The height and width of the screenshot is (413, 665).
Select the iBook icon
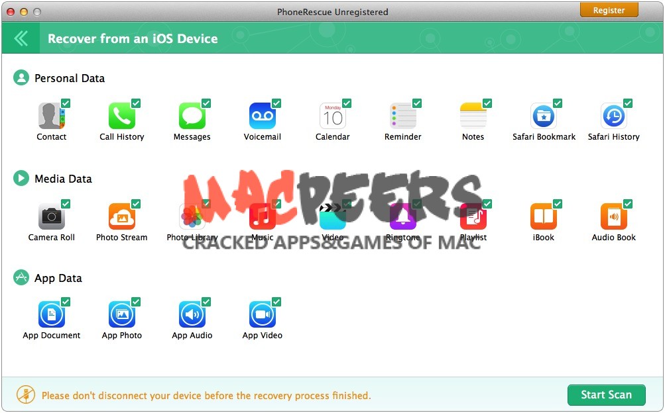tap(543, 216)
